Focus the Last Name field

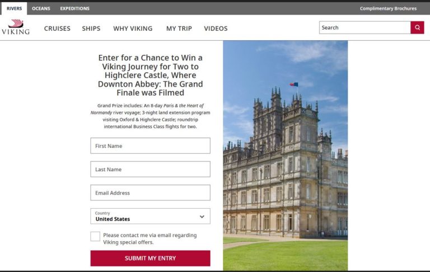(150, 169)
